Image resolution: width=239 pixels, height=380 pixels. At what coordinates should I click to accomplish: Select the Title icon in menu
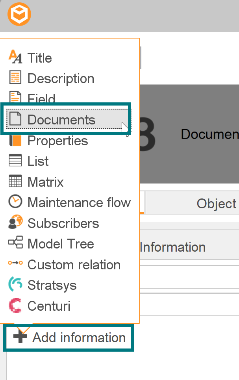coord(15,57)
